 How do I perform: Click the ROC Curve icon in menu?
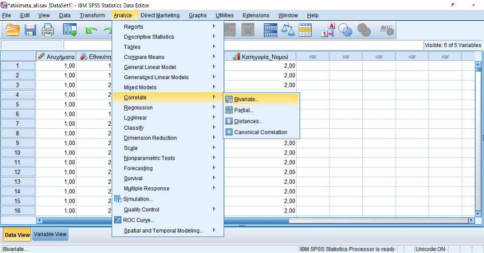(x=118, y=220)
